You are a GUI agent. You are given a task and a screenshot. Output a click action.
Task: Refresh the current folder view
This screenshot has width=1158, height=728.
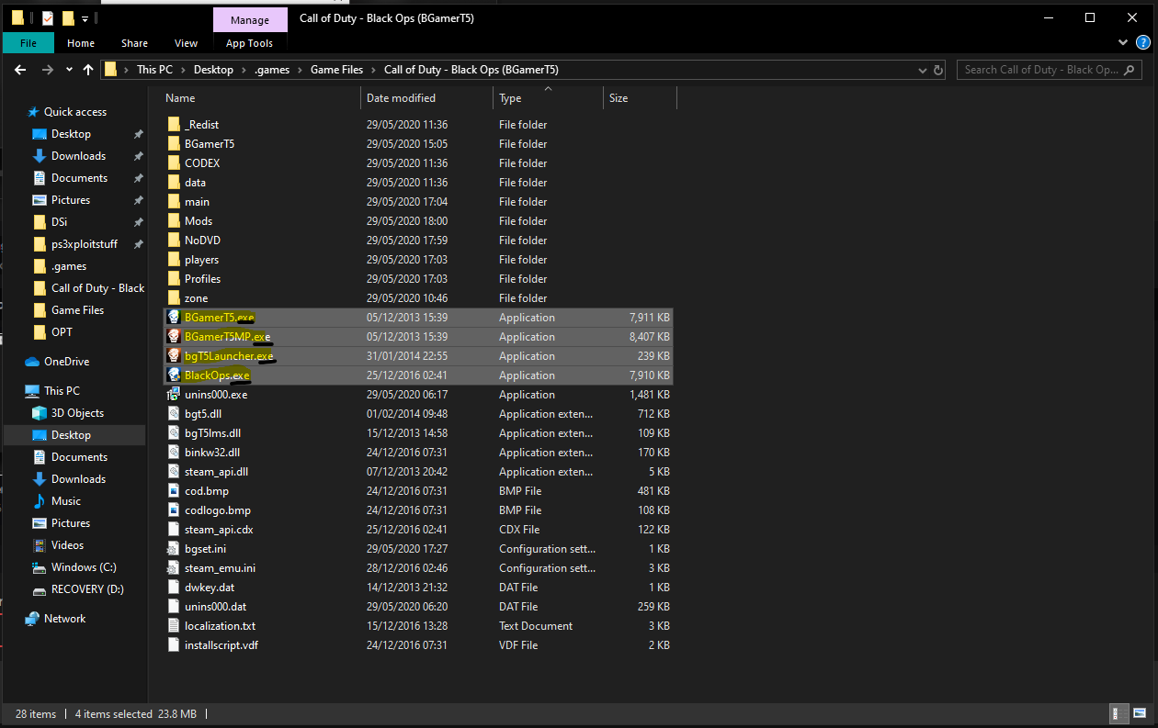(x=938, y=70)
